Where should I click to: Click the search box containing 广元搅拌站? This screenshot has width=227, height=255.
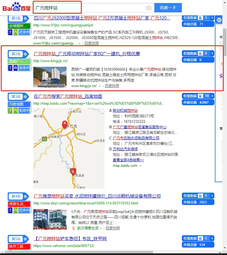[89, 8]
